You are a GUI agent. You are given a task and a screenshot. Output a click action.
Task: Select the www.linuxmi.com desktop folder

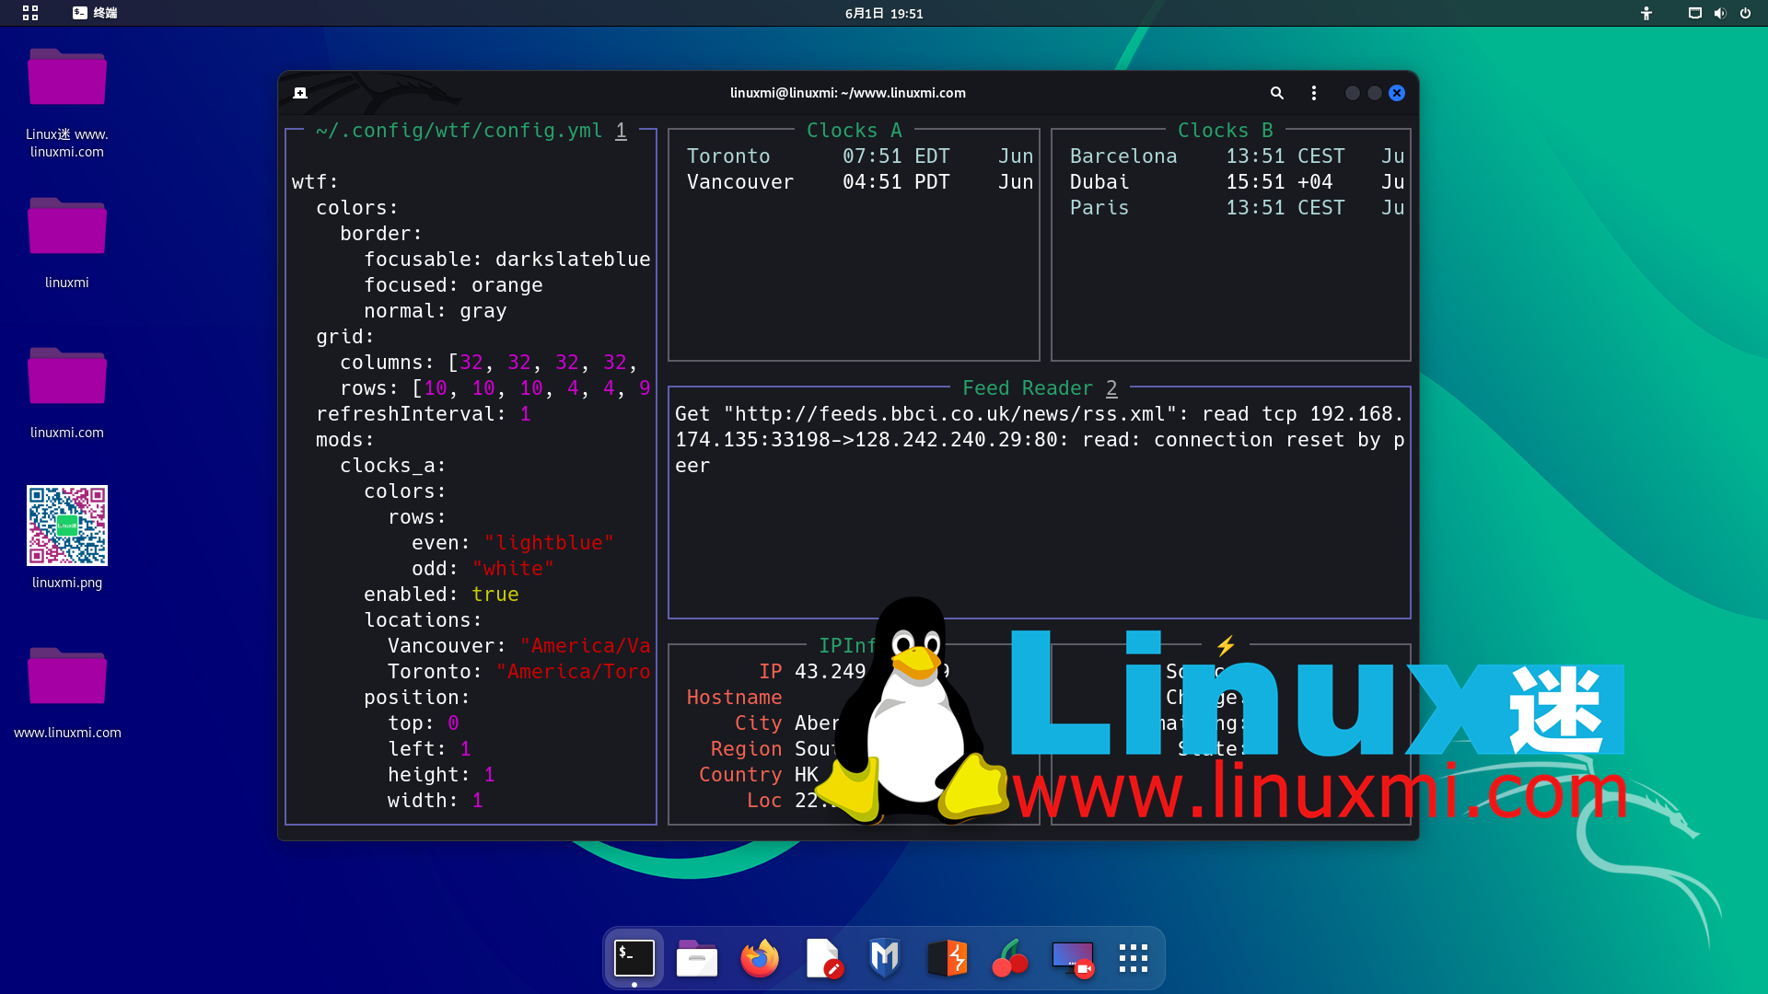click(x=67, y=676)
